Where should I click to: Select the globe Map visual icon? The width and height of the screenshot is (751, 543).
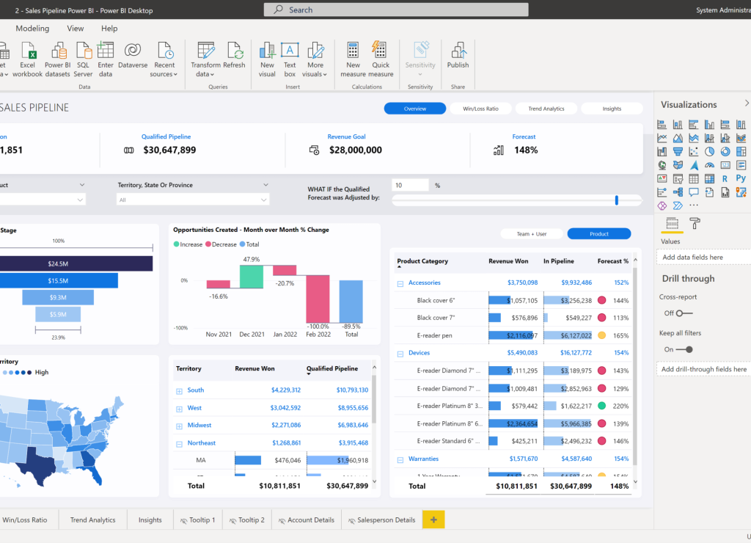[x=662, y=165]
